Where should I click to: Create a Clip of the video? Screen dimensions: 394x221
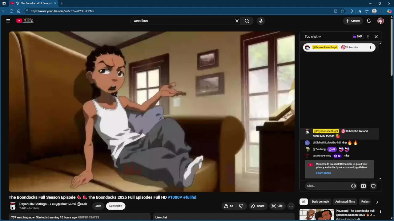point(277,206)
